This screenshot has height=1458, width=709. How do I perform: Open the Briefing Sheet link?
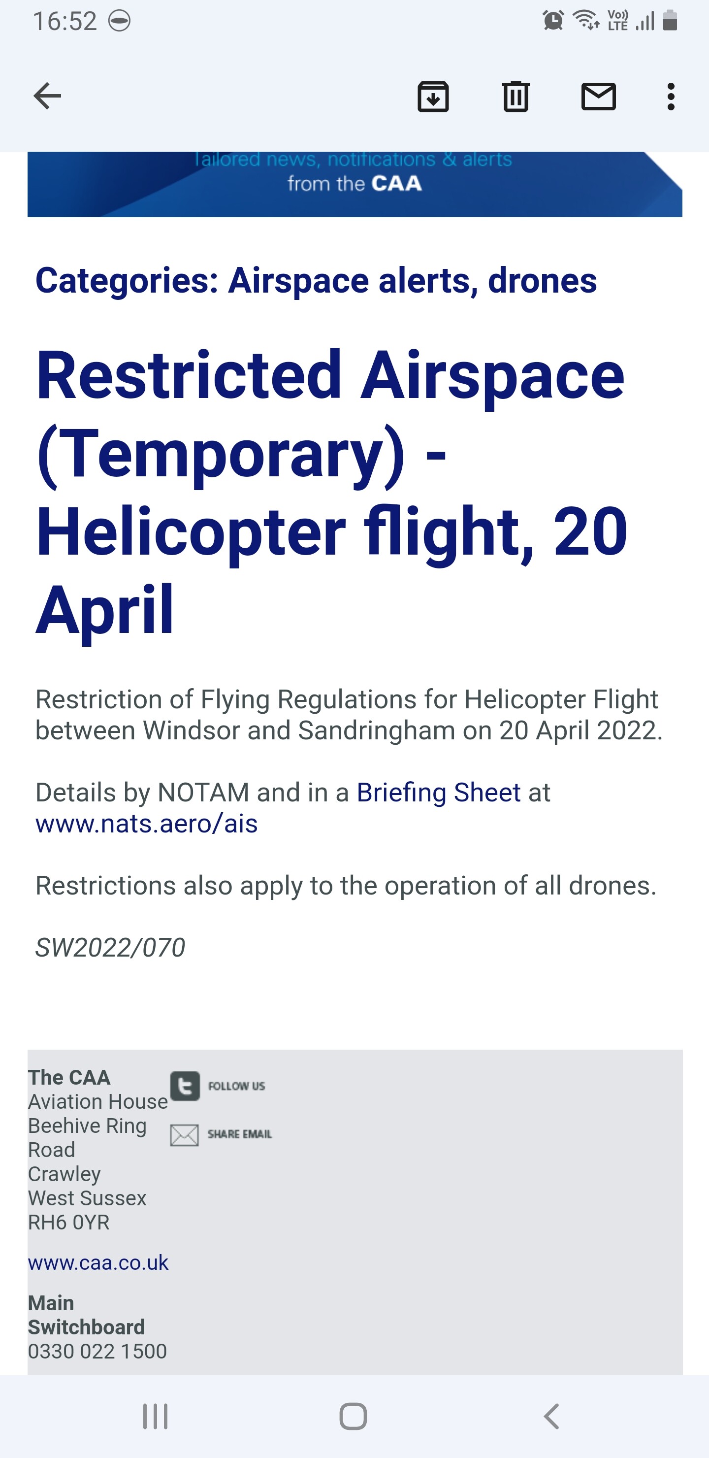pos(439,792)
